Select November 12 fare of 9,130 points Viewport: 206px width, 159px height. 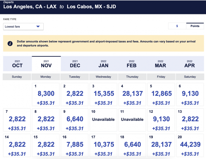(x=161, y=120)
